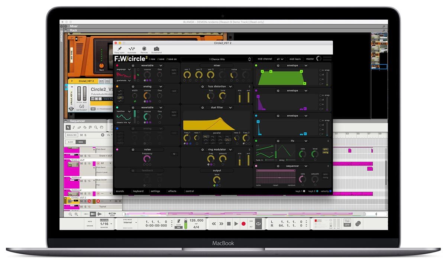The image size is (446, 261).
Task: Open the Automate tool in plugin toolbar
Action: tap(132, 49)
